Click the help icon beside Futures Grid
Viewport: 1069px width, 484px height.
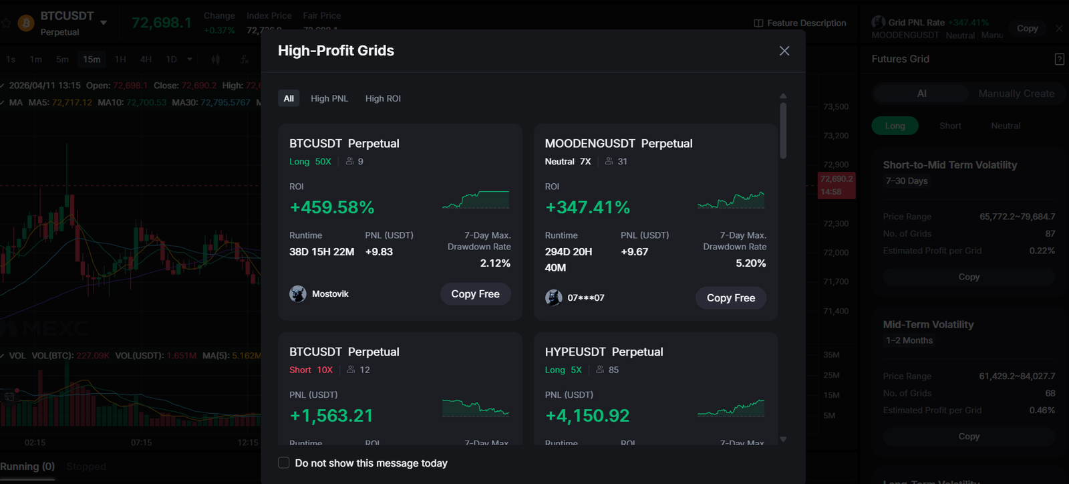click(1060, 59)
